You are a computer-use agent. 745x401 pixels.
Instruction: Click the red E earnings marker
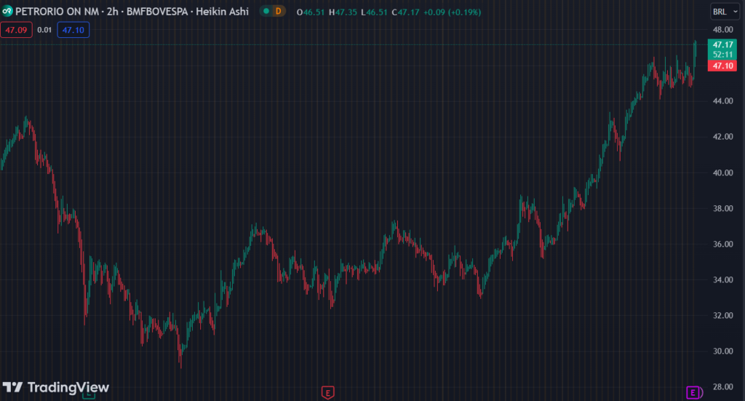328,393
